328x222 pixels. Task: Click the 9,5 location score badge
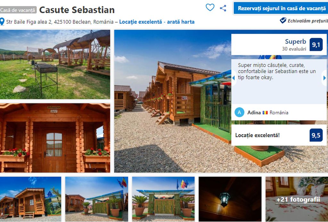point(316,135)
